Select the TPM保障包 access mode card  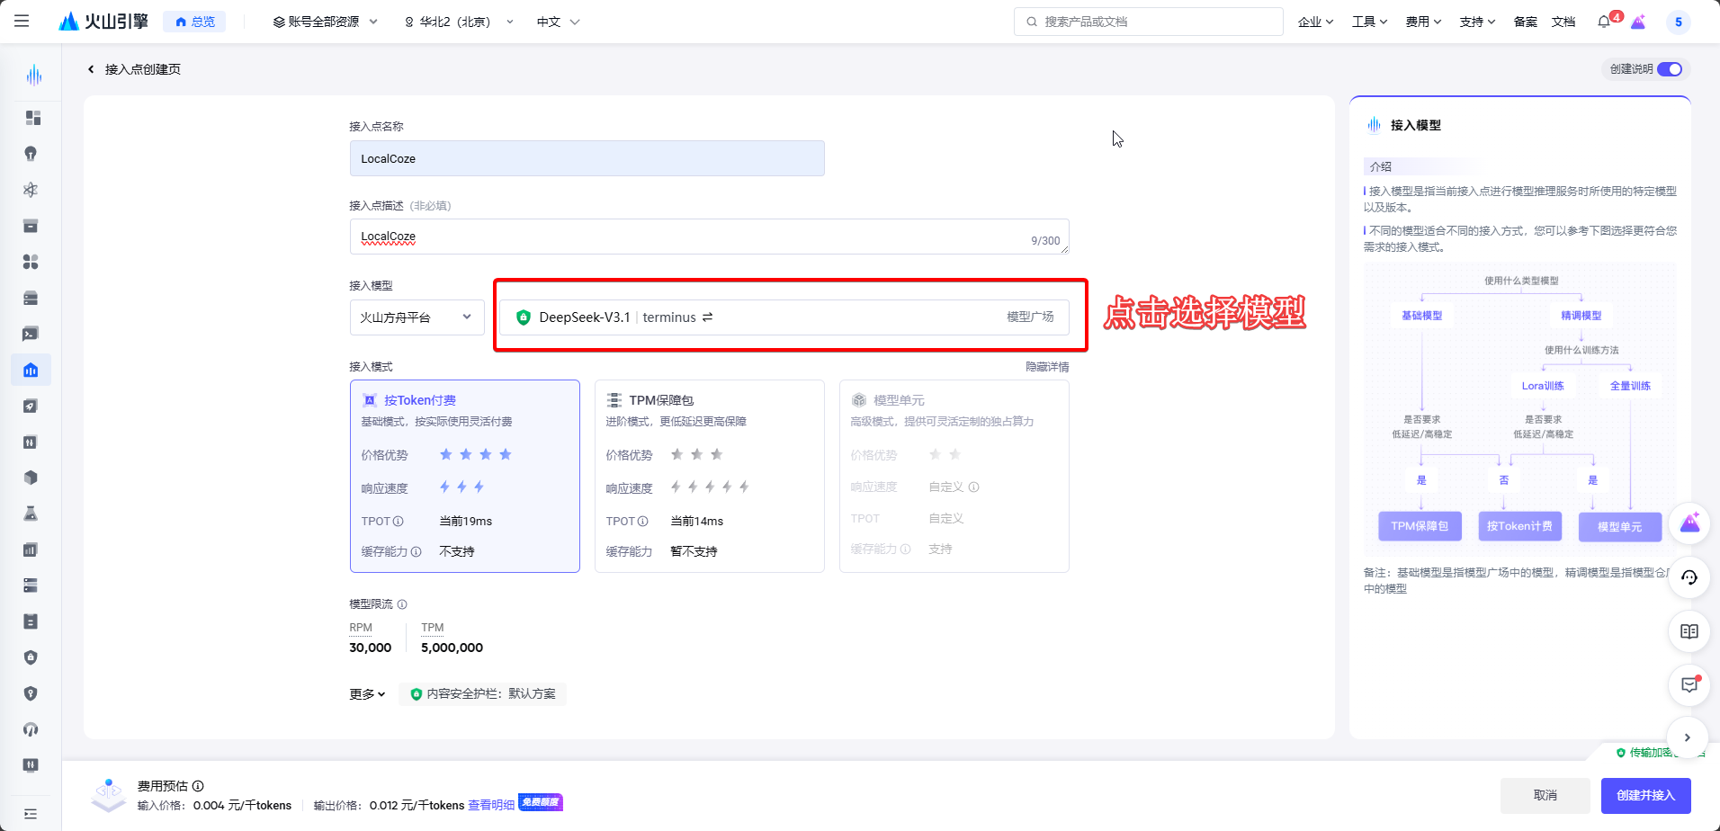[709, 476]
